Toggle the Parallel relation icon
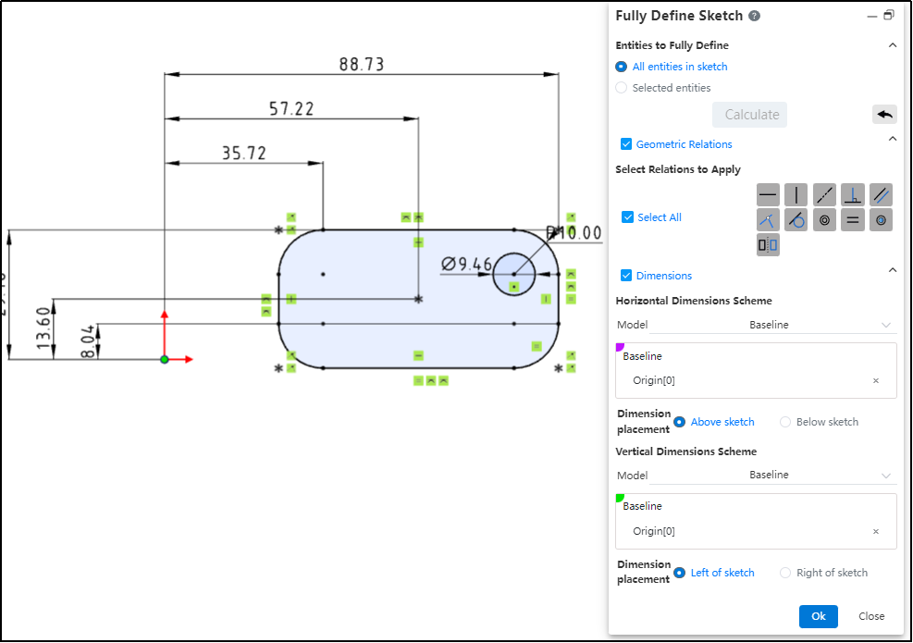Viewport: 913px width, 643px height. click(881, 194)
